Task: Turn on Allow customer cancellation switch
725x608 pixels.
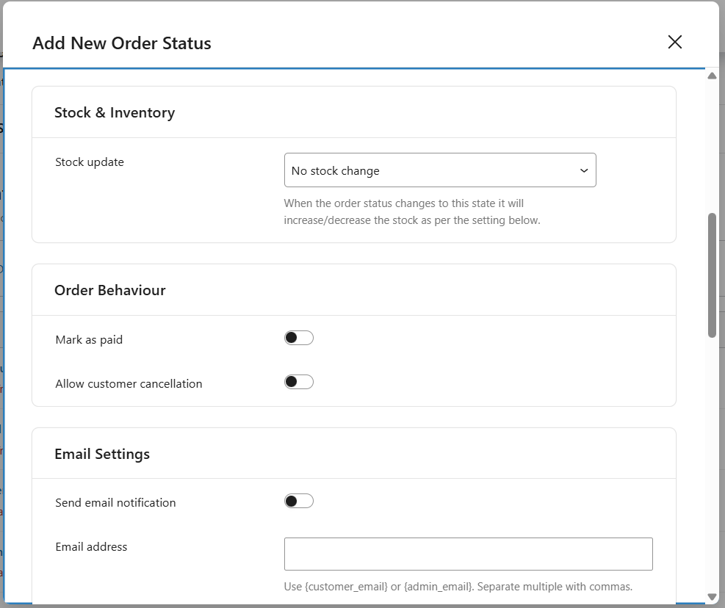Action: coord(299,382)
